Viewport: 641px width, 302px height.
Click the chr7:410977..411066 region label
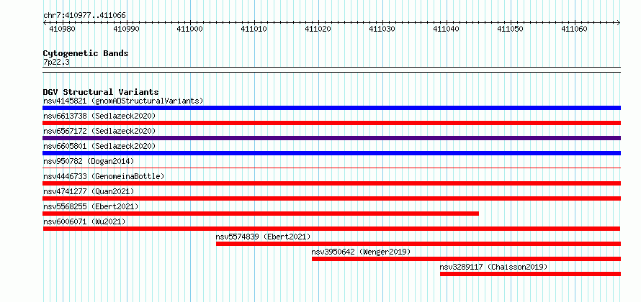(x=84, y=16)
